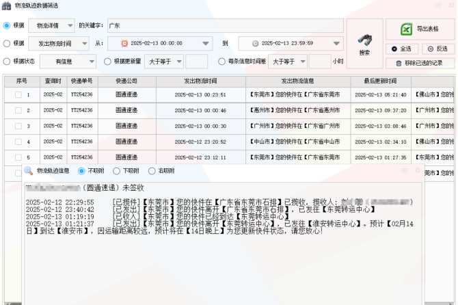Click the 最后更新时间 column header
458x305 pixels.
coord(381,81)
